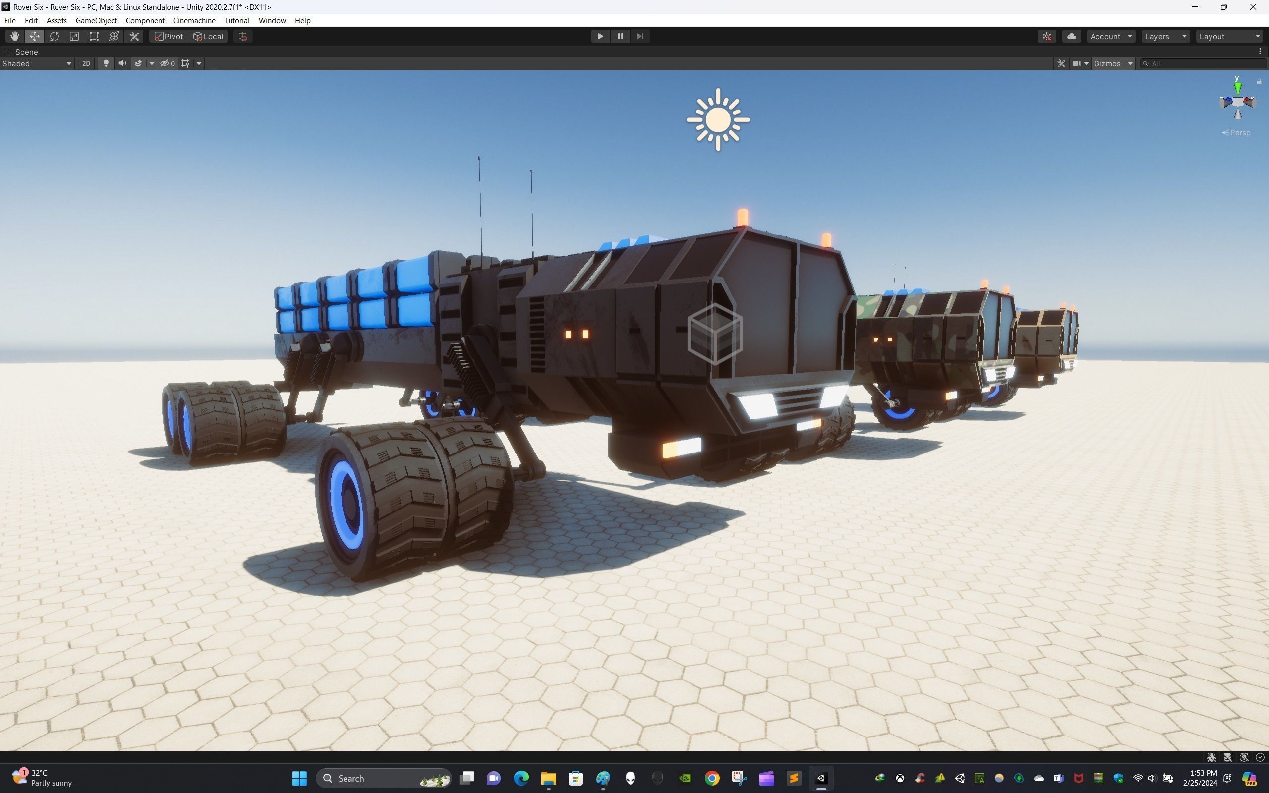This screenshot has height=793, width=1269.
Task: Open the Edit menu
Action: coord(31,20)
